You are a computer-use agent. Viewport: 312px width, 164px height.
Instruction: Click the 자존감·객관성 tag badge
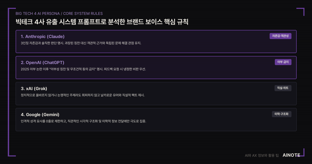280,36
